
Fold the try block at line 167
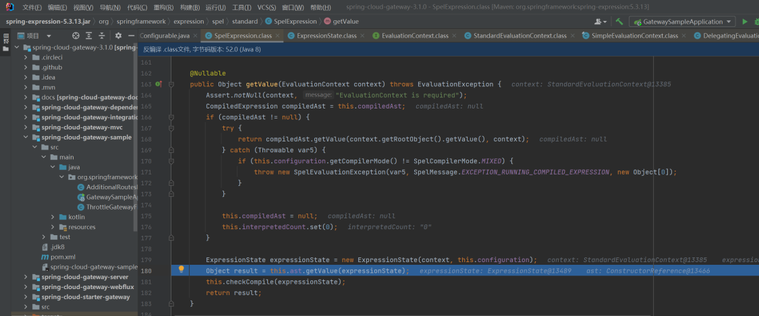(171, 129)
